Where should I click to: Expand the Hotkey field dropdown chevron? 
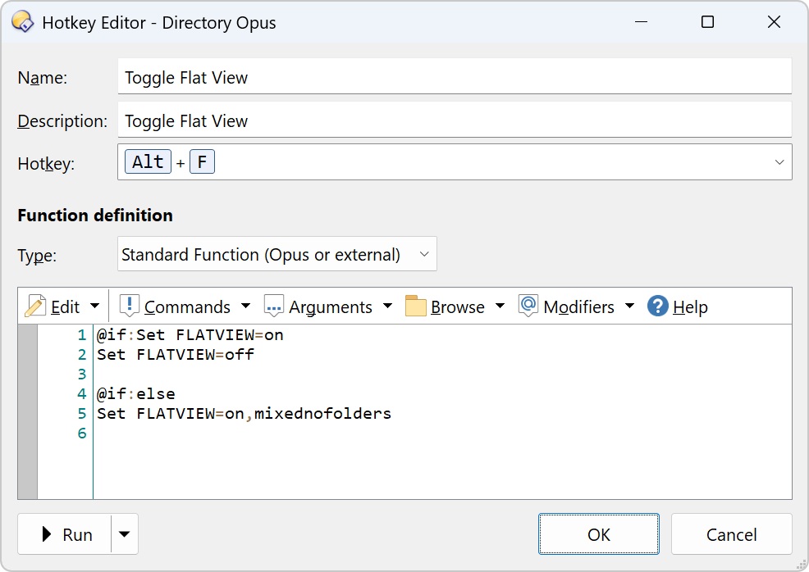(x=779, y=162)
